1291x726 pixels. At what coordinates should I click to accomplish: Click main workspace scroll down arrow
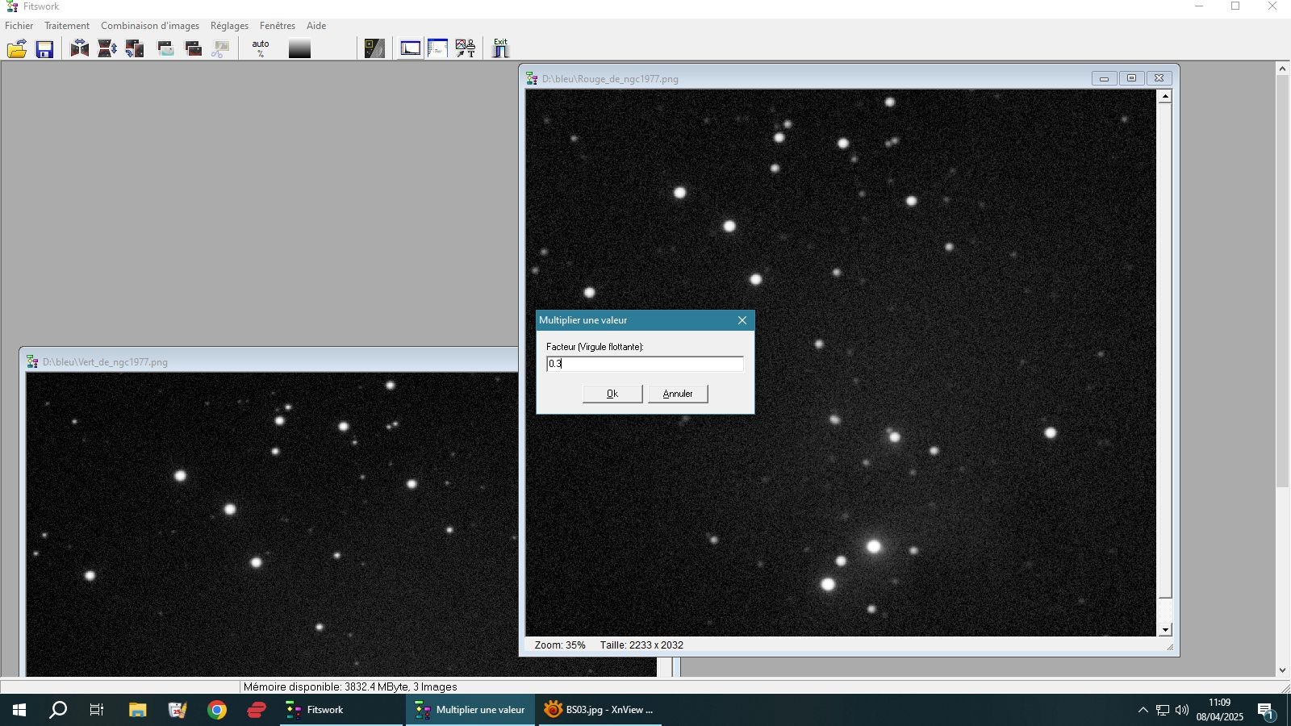coord(1282,670)
